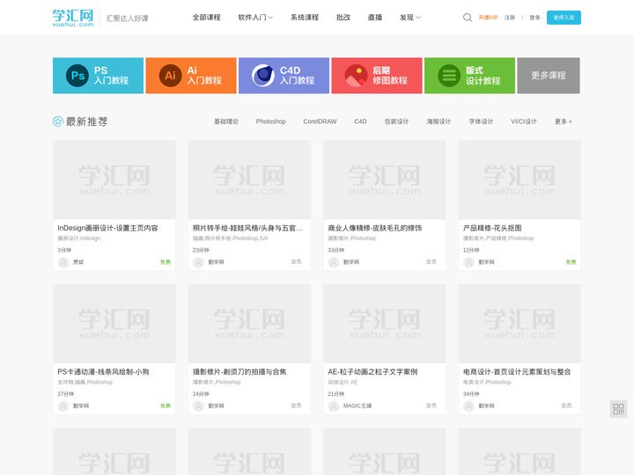The image size is (634, 475).
Task: Open the 版式设计教程 banner
Action: (x=470, y=76)
